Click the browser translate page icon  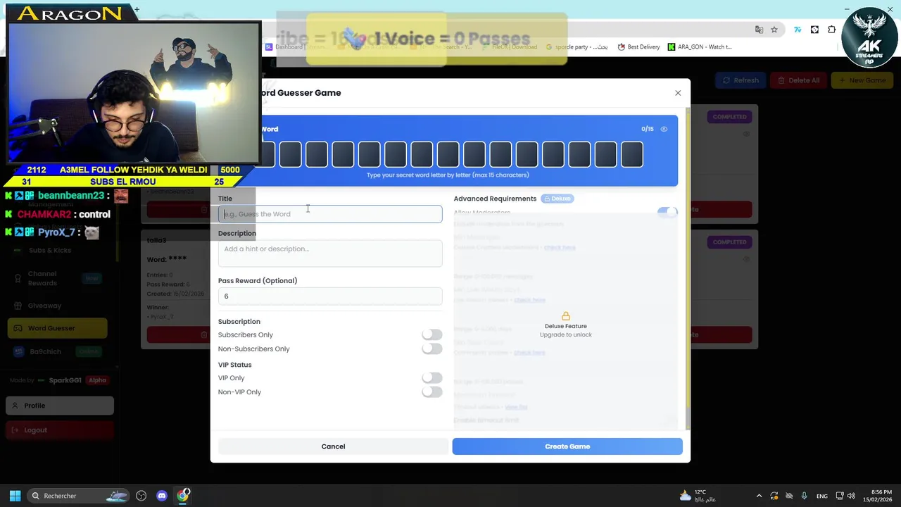click(x=759, y=30)
